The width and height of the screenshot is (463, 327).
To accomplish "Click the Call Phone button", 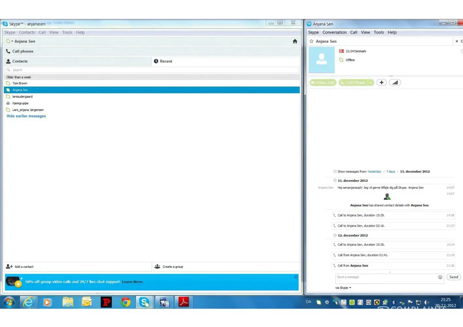I will [353, 83].
